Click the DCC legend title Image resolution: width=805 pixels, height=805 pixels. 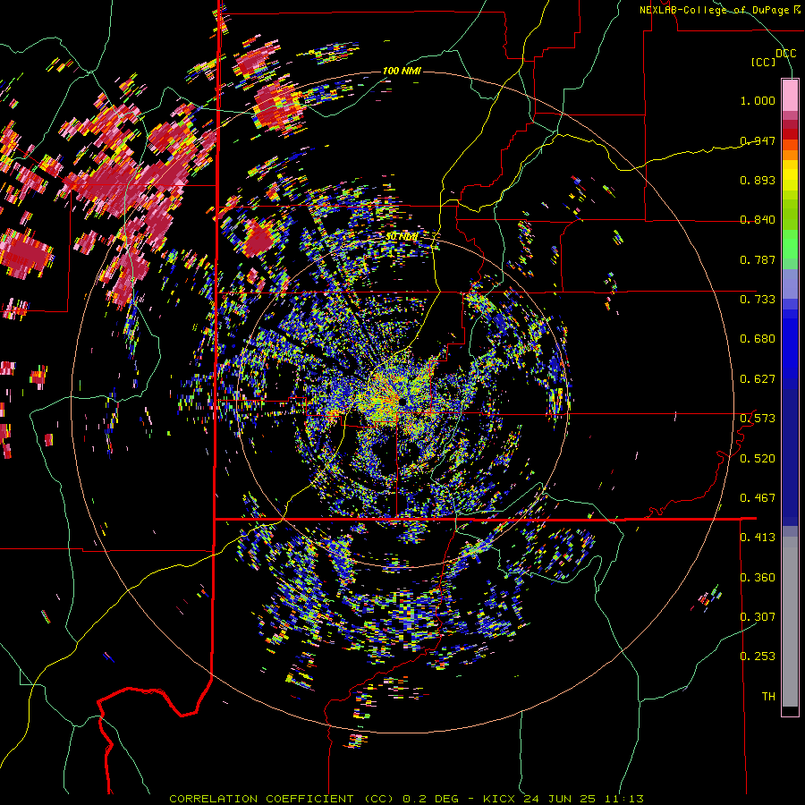point(785,54)
